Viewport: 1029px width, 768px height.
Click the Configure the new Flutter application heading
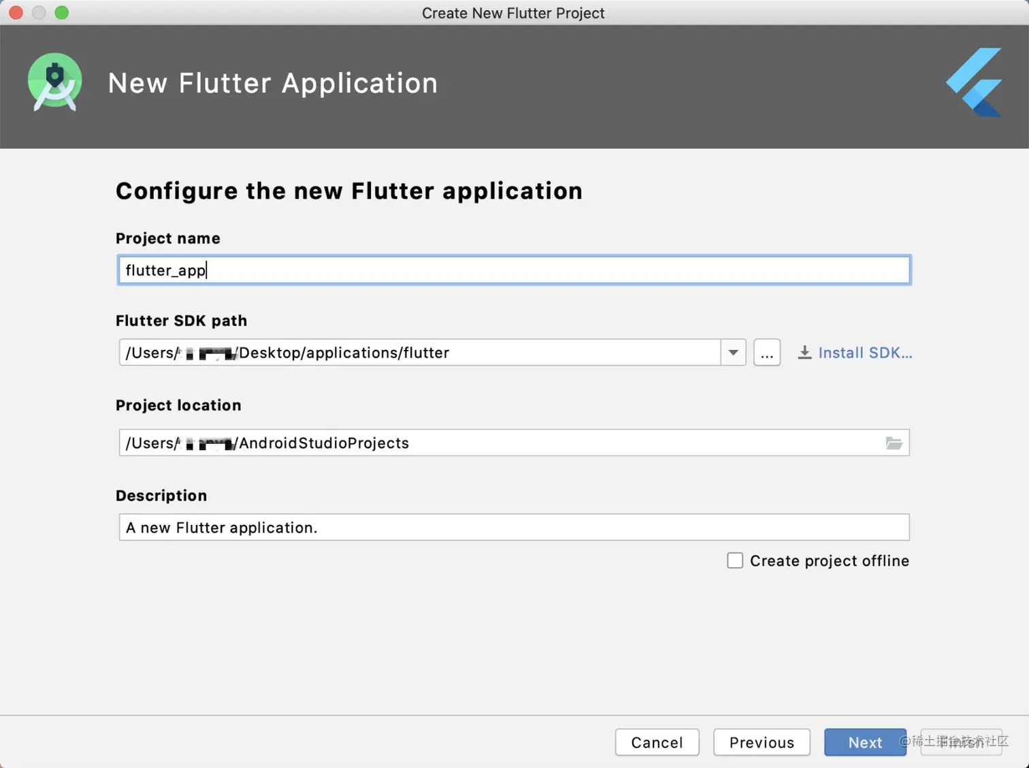pos(349,191)
